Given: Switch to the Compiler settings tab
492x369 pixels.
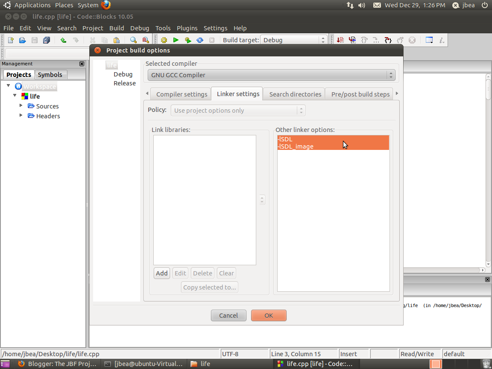Looking at the screenshot, I should (x=182, y=94).
